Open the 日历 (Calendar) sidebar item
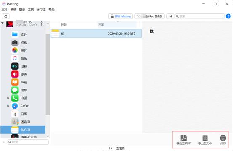The height and width of the screenshot is (151, 233). 23,114
